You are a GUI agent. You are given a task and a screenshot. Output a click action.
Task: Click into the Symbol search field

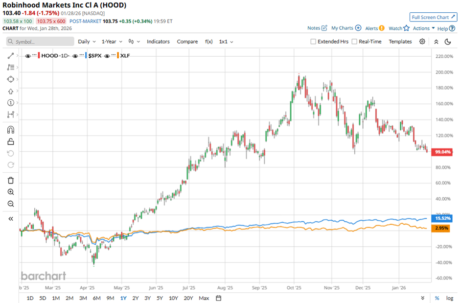point(39,42)
